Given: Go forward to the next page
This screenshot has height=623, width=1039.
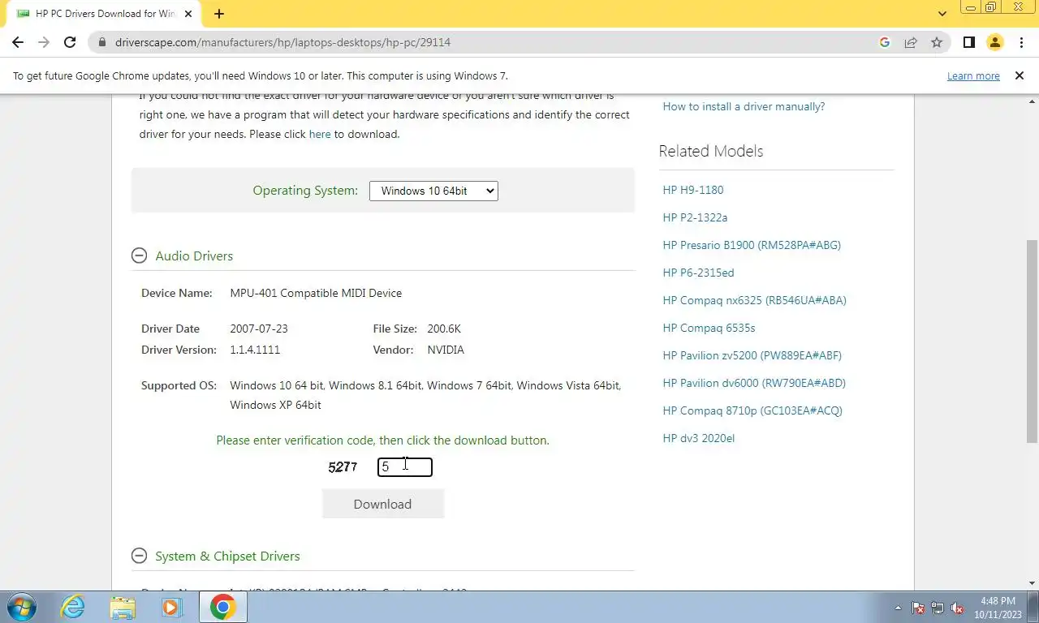Looking at the screenshot, I should [44, 42].
